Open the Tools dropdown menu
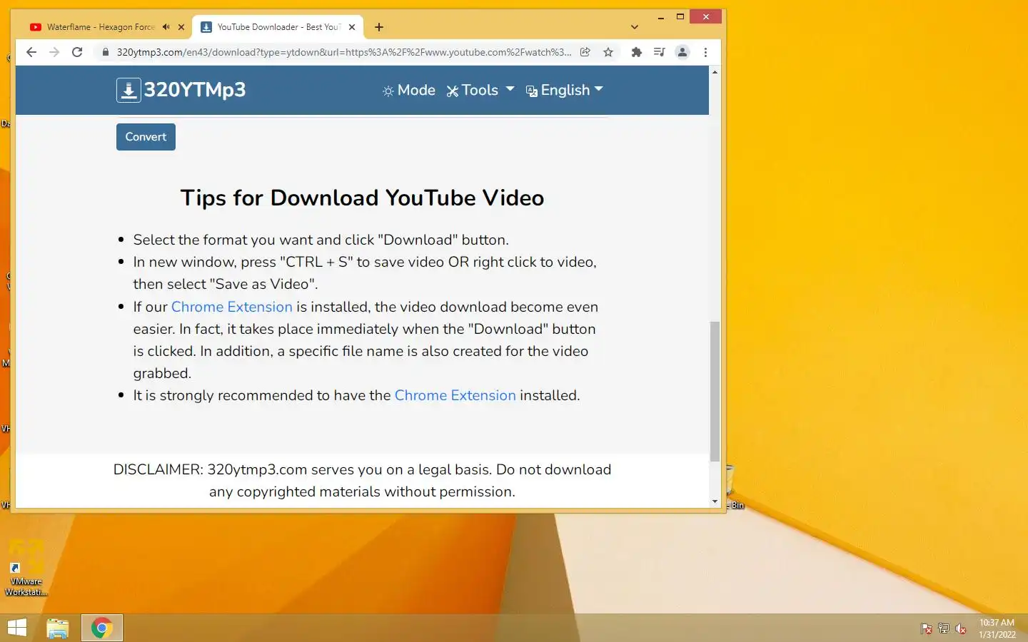 [480, 91]
